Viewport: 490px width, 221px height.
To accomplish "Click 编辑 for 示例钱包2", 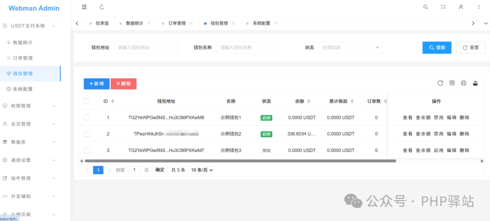I will pyautogui.click(x=451, y=134).
